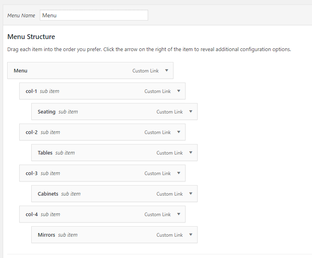Image resolution: width=312 pixels, height=258 pixels.
Task: Open the Cabinets item configuration arrow
Action: [191, 194]
